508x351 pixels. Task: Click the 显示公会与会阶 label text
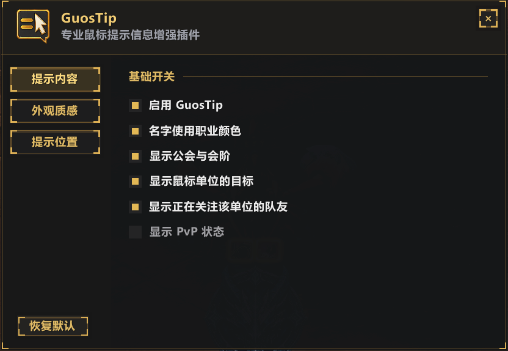pyautogui.click(x=189, y=156)
